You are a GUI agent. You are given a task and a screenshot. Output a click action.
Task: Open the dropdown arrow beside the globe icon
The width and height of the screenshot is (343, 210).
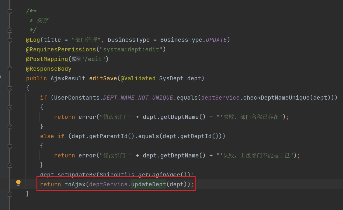coord(79,59)
